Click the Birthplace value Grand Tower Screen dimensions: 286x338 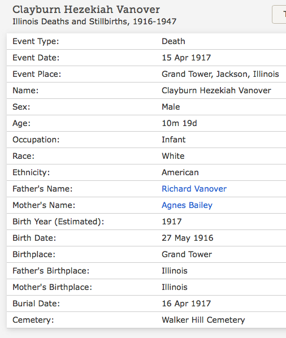point(187,254)
